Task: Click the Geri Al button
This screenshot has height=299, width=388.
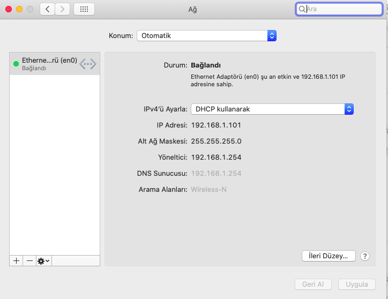Action: coord(313,284)
